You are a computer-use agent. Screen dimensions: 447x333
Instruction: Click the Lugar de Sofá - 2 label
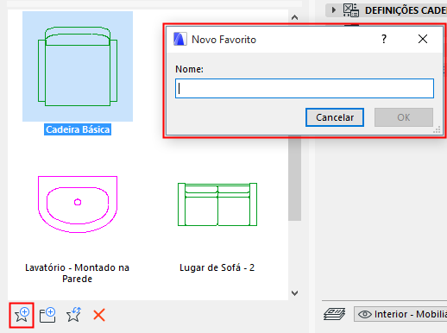point(217,267)
